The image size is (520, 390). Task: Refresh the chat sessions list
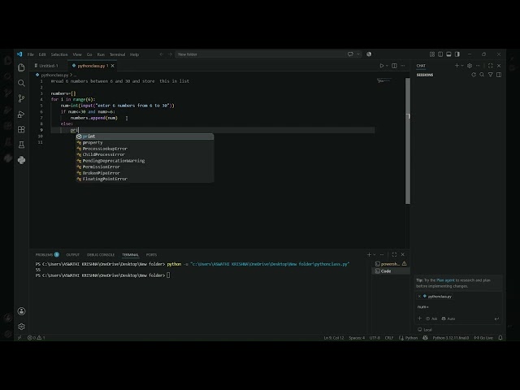coord(474,75)
